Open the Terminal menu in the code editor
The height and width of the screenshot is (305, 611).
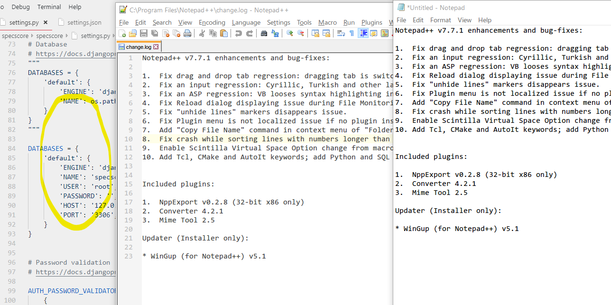tap(49, 7)
